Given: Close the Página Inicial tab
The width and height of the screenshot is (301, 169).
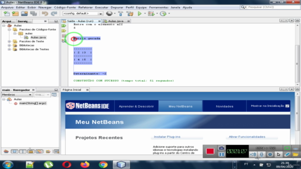Looking at the screenshot, I should point(87,90).
